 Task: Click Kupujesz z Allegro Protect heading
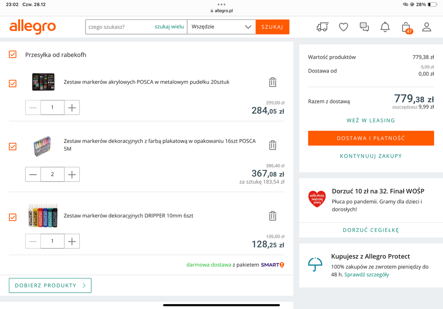point(370,256)
